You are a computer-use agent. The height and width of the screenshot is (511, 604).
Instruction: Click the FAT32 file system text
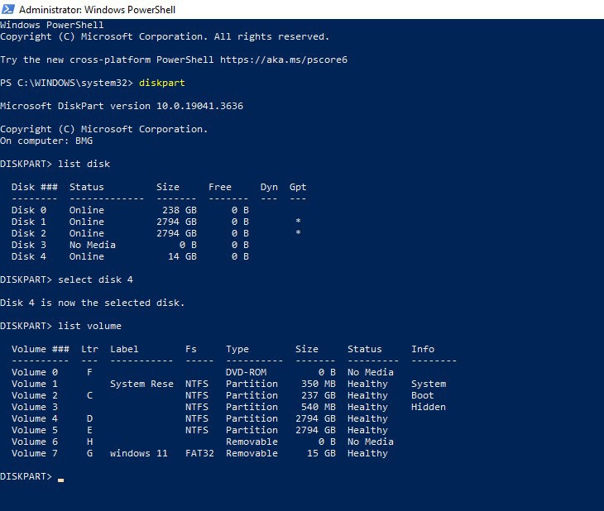click(x=199, y=453)
